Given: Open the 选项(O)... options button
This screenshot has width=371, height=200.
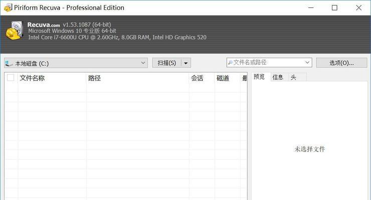Looking at the screenshot, I should tap(341, 62).
